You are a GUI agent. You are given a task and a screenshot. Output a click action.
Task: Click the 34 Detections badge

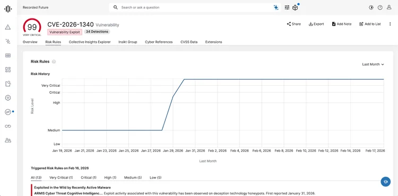pyautogui.click(x=97, y=32)
